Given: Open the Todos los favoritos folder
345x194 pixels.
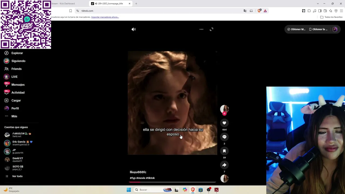Looking at the screenshot, I should [331, 17].
